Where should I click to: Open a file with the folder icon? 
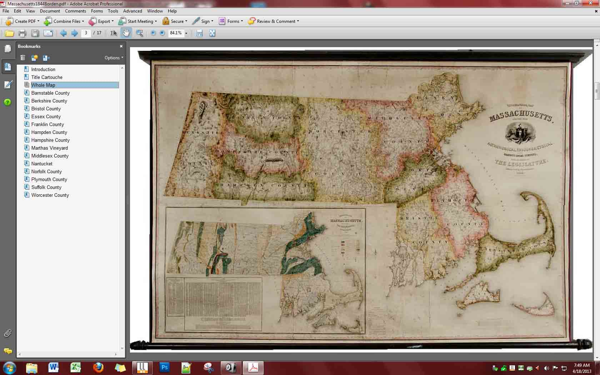click(9, 33)
